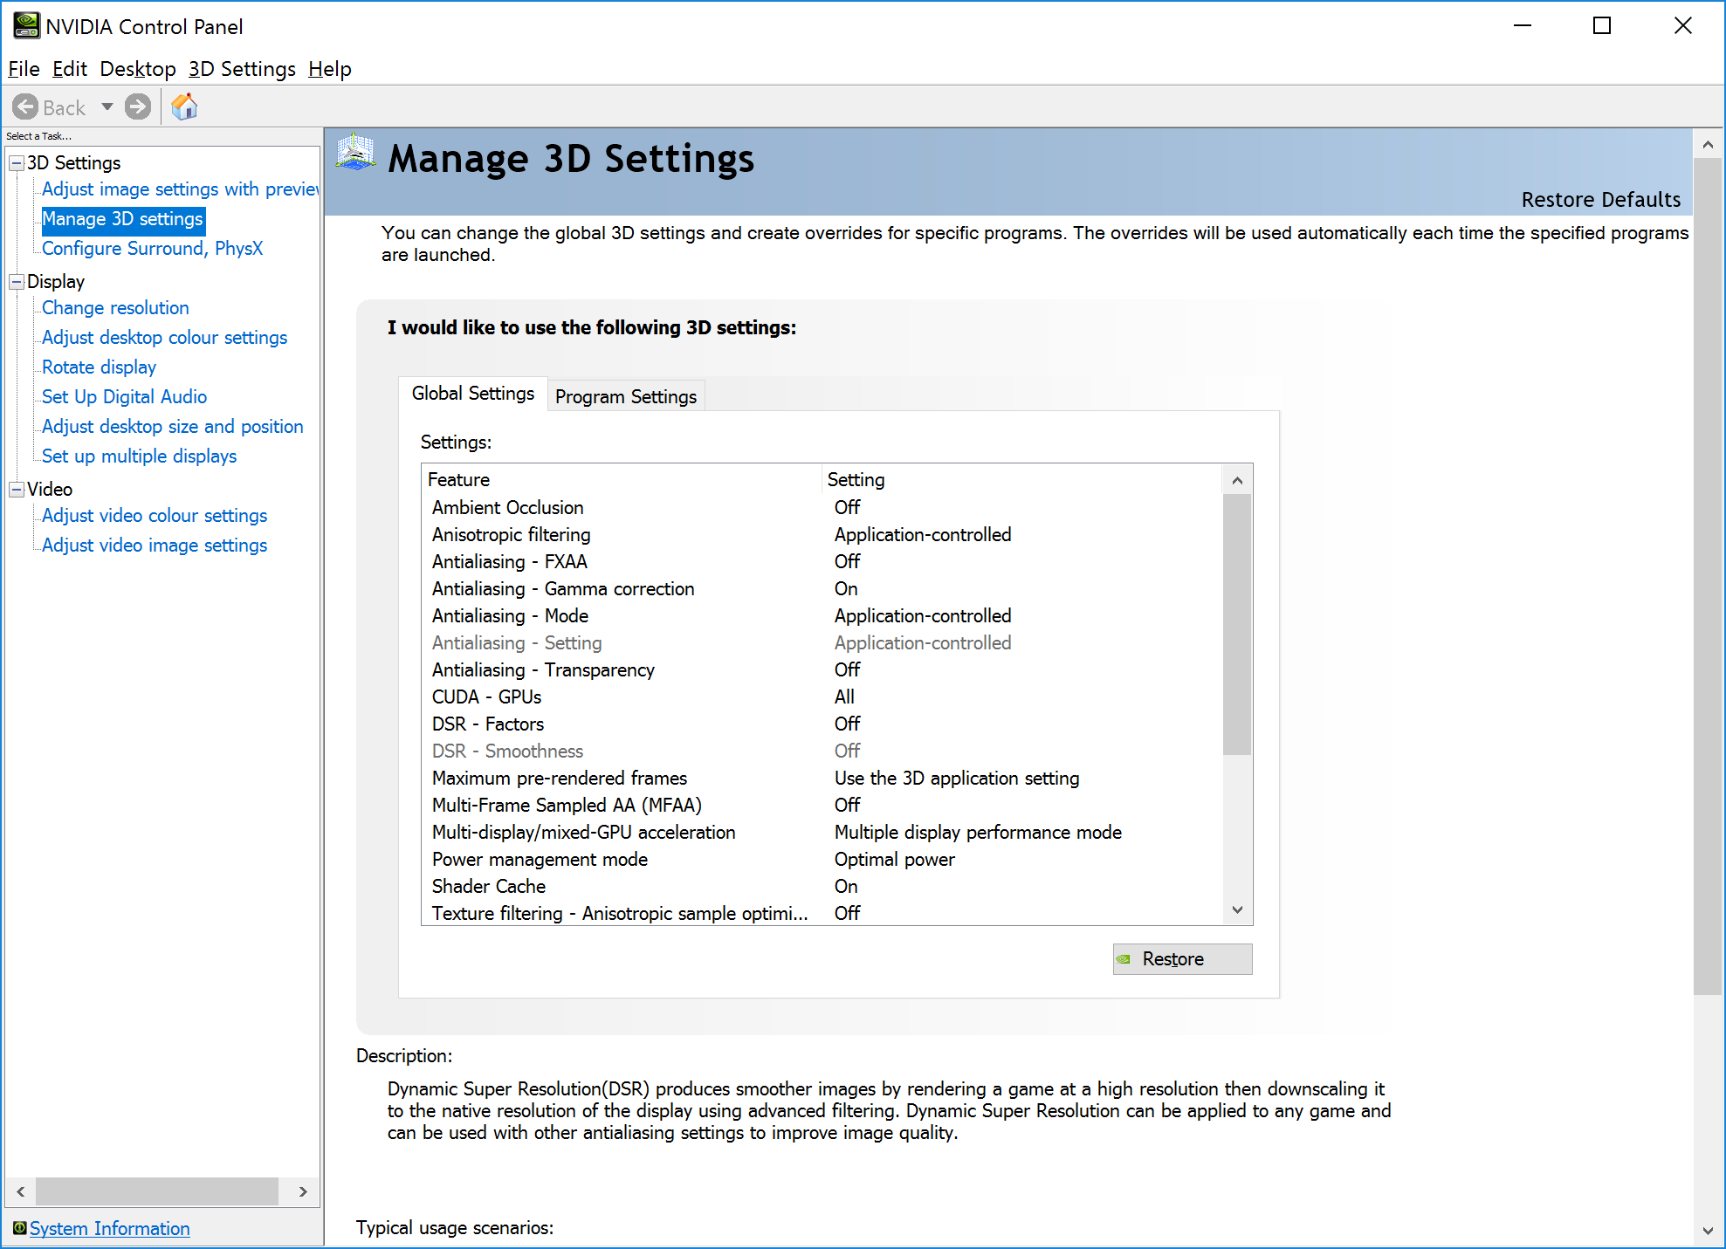
Task: Click Restore Defaults in header
Action: [1600, 200]
